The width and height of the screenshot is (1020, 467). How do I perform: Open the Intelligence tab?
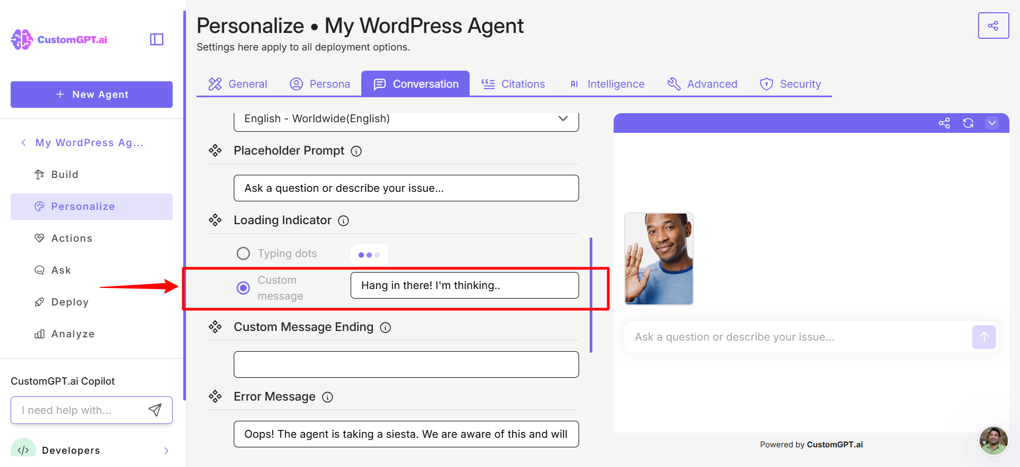pyautogui.click(x=607, y=84)
